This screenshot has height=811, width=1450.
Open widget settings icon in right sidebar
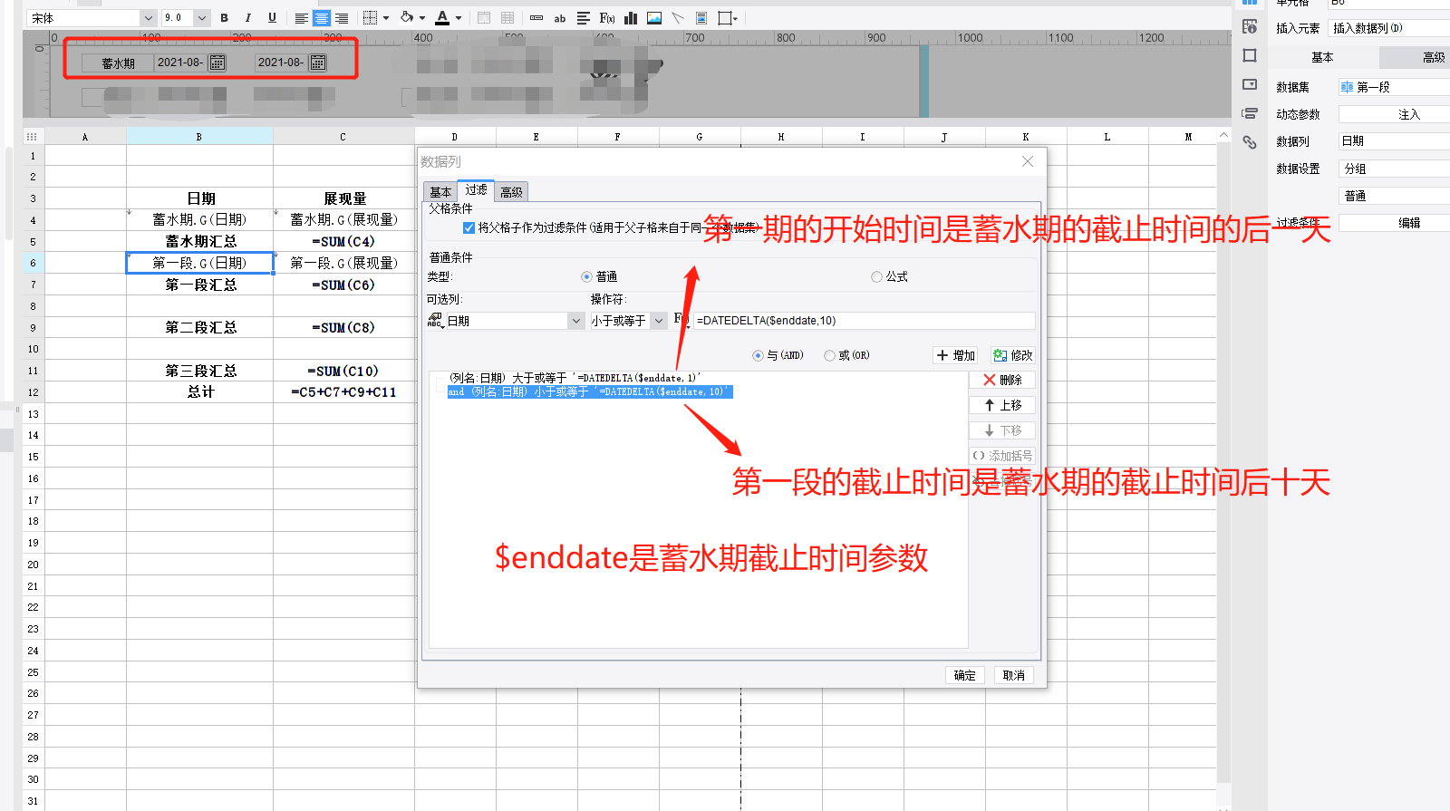pyautogui.click(x=1250, y=84)
